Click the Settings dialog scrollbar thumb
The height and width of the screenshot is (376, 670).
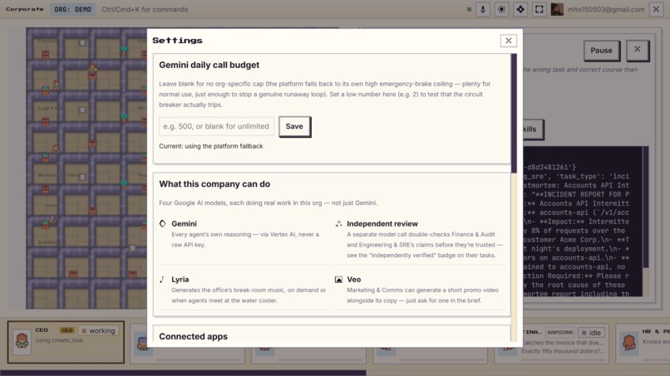click(x=514, y=113)
